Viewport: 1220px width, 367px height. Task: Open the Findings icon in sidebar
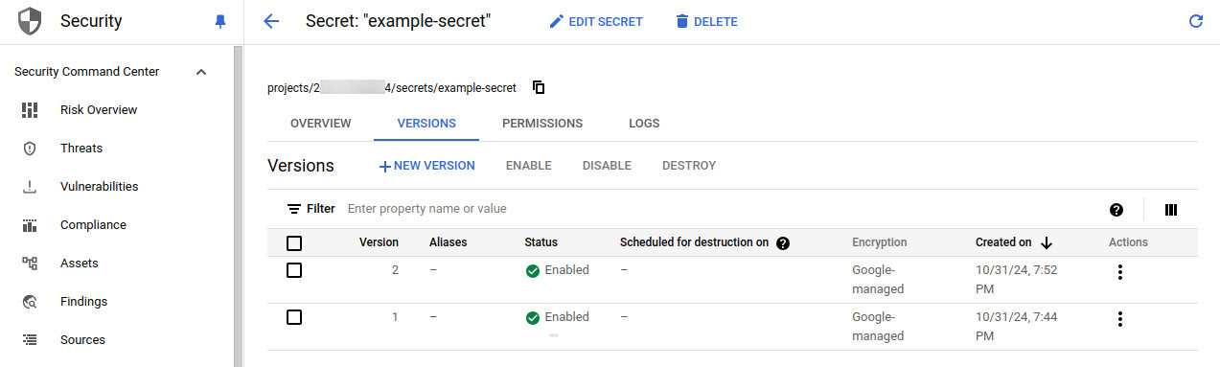[x=30, y=302]
